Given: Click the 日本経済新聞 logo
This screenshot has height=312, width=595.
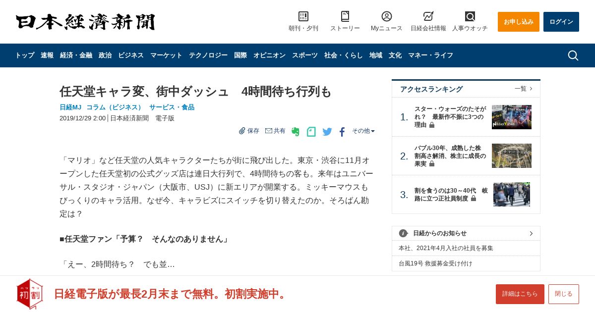Looking at the screenshot, I should [x=85, y=22].
